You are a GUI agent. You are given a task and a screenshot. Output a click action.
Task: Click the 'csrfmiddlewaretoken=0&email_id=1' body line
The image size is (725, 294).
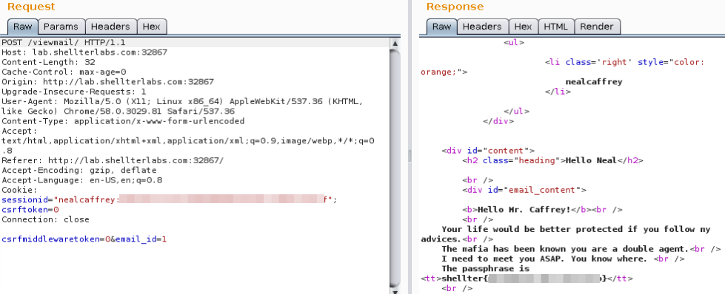84,239
